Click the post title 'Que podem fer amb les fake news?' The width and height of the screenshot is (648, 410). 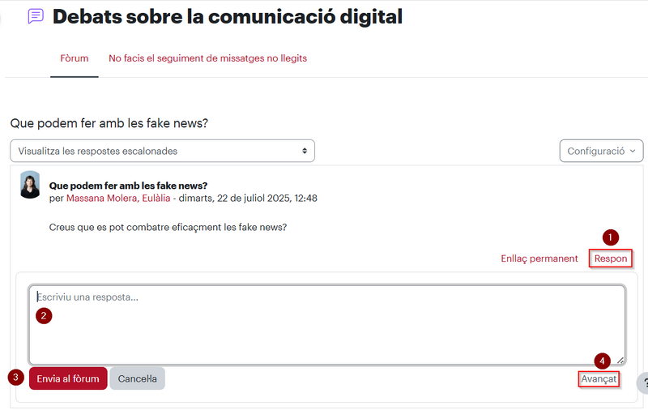click(x=128, y=186)
